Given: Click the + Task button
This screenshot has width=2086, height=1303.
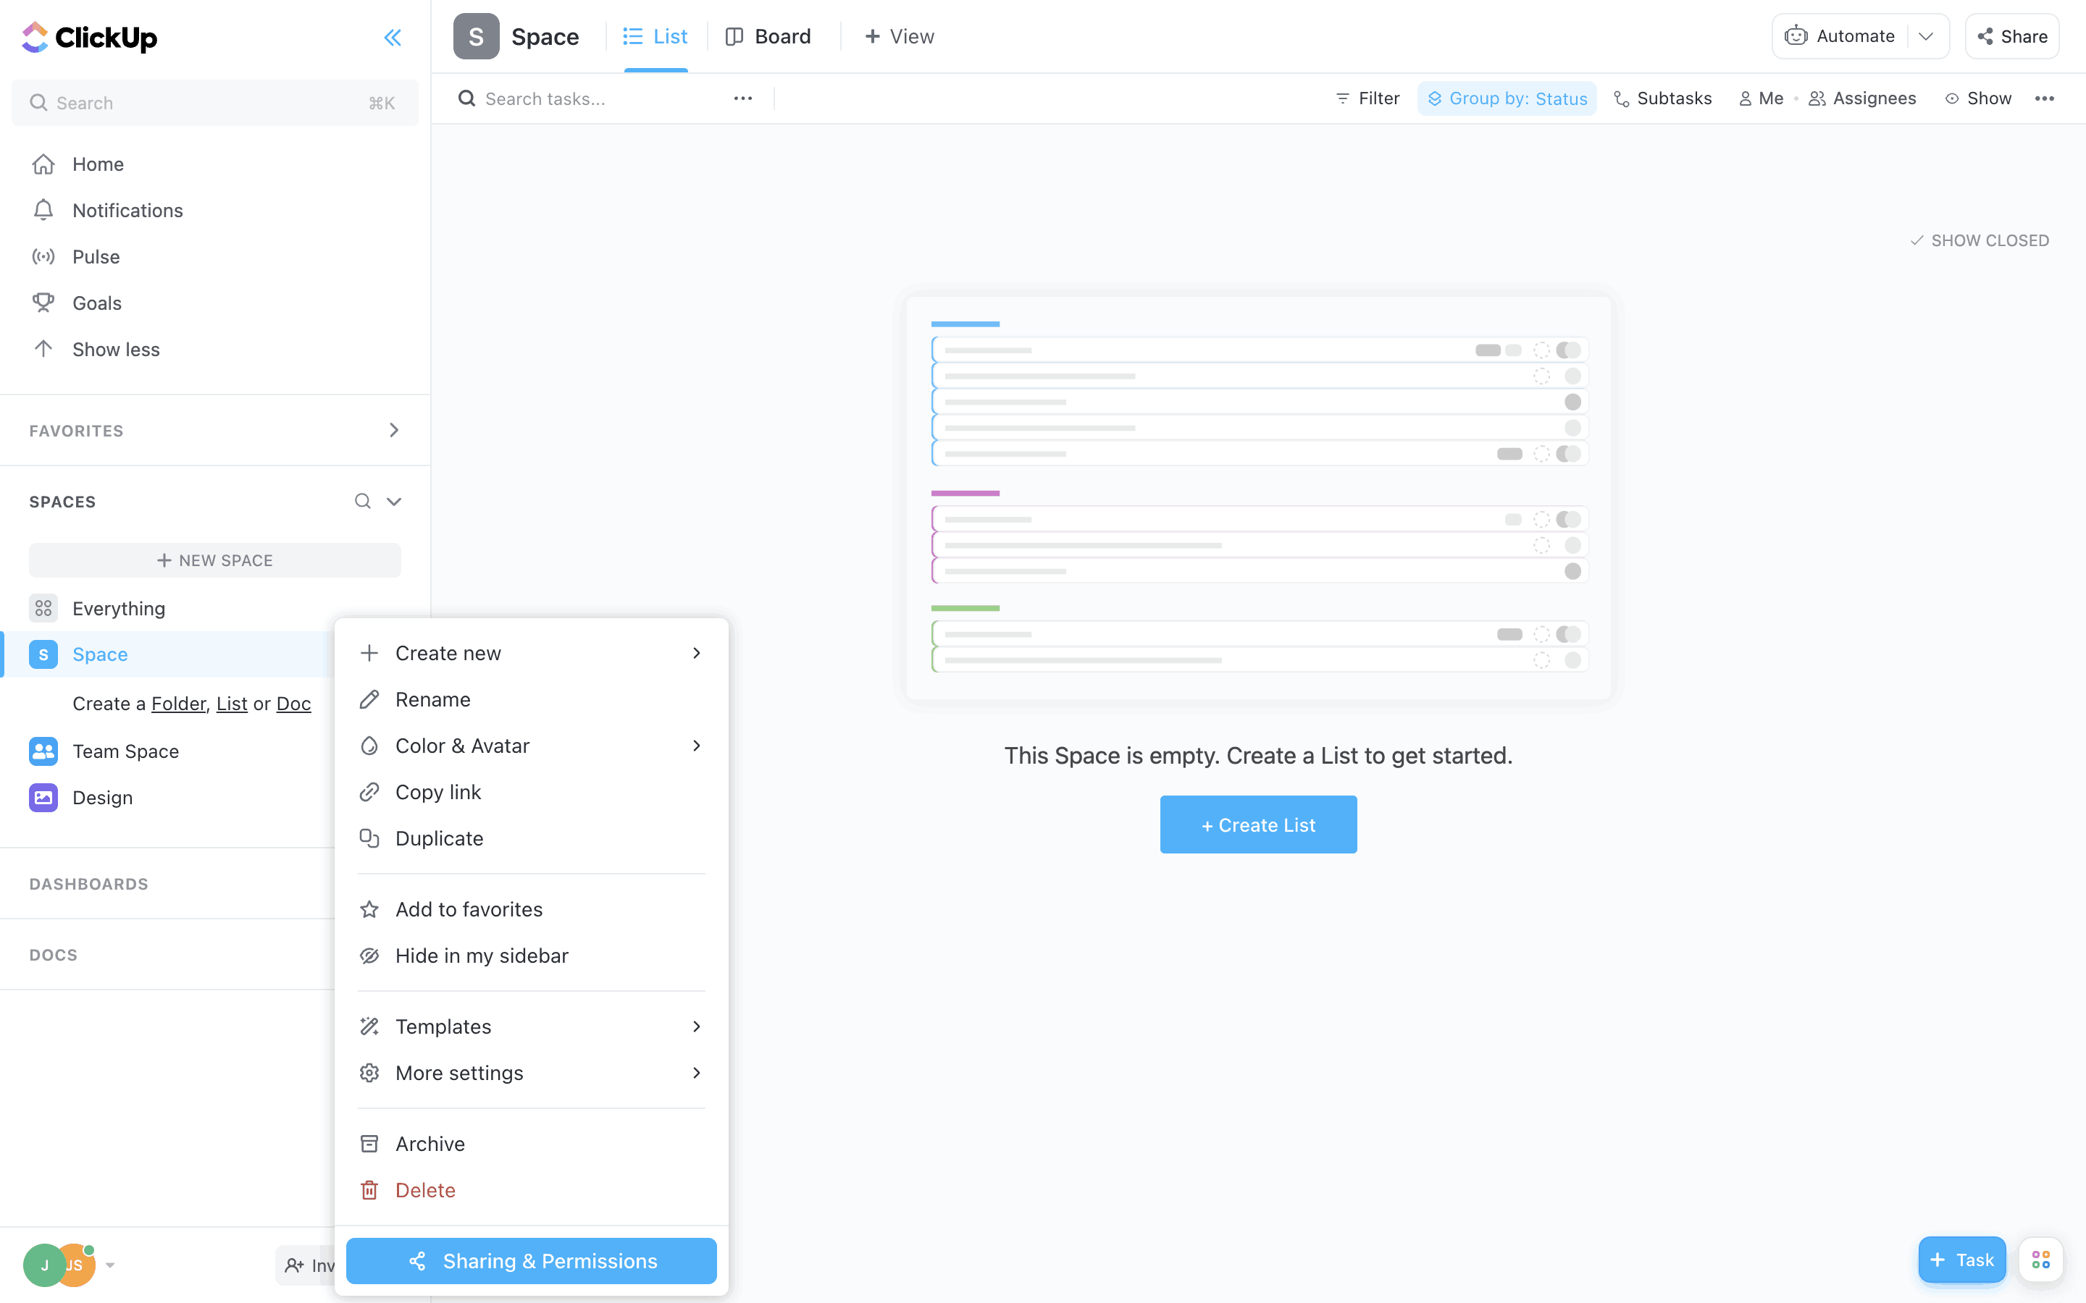Looking at the screenshot, I should pyautogui.click(x=1962, y=1260).
